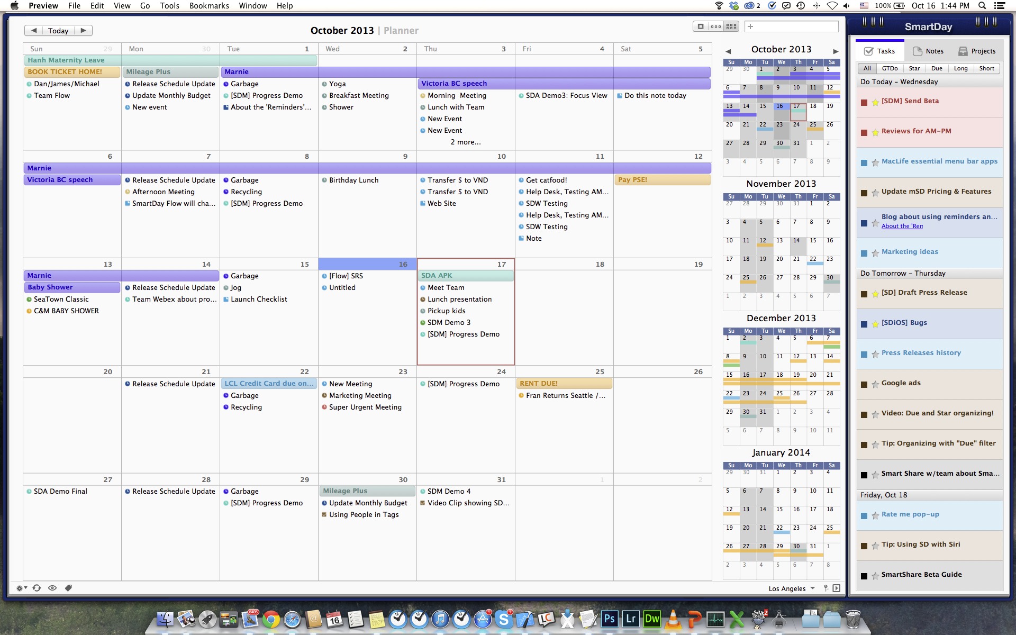
Task: Open the battery status menu
Action: tap(889, 6)
